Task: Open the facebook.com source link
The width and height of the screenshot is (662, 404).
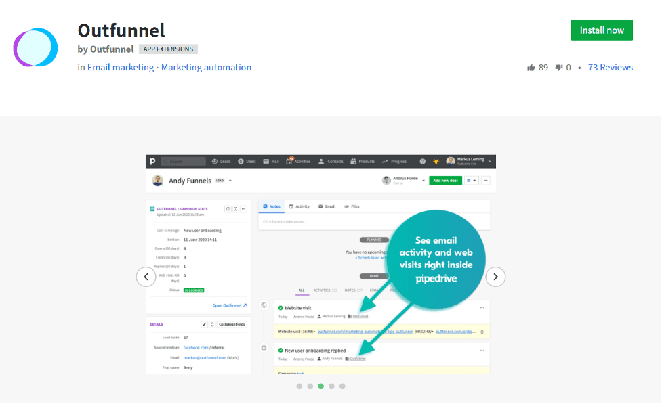Action: point(196,348)
